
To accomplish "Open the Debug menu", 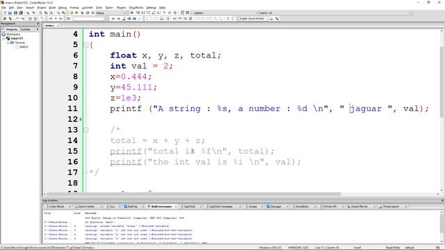I will (63, 8).
